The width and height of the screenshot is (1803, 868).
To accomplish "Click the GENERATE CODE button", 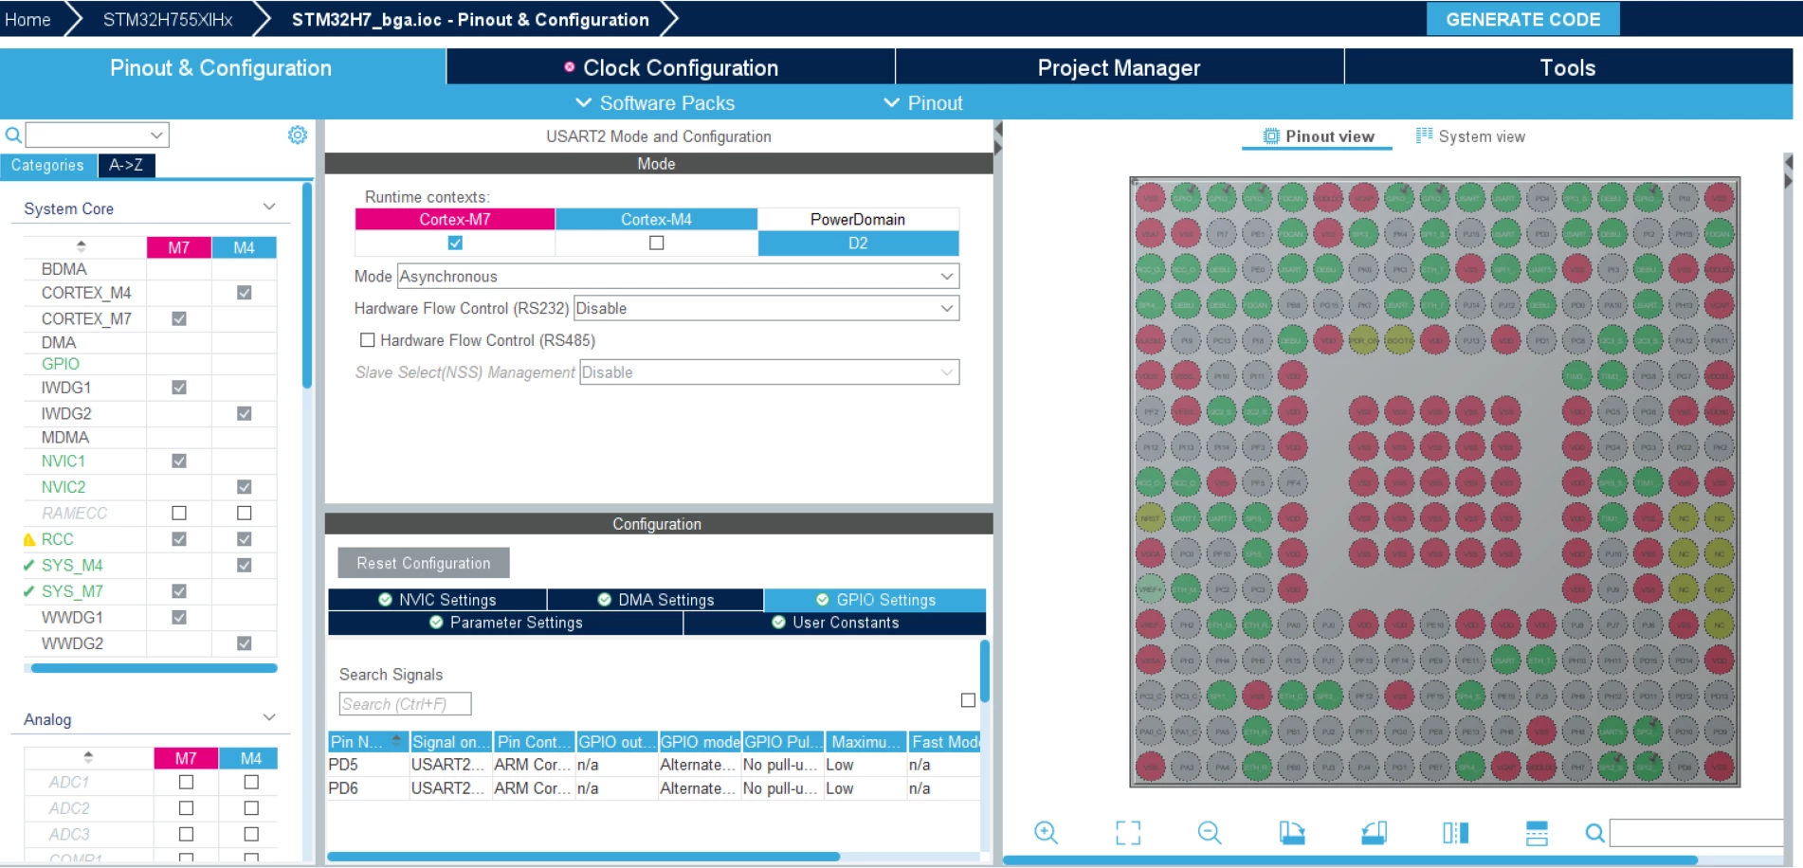I will click(1522, 19).
